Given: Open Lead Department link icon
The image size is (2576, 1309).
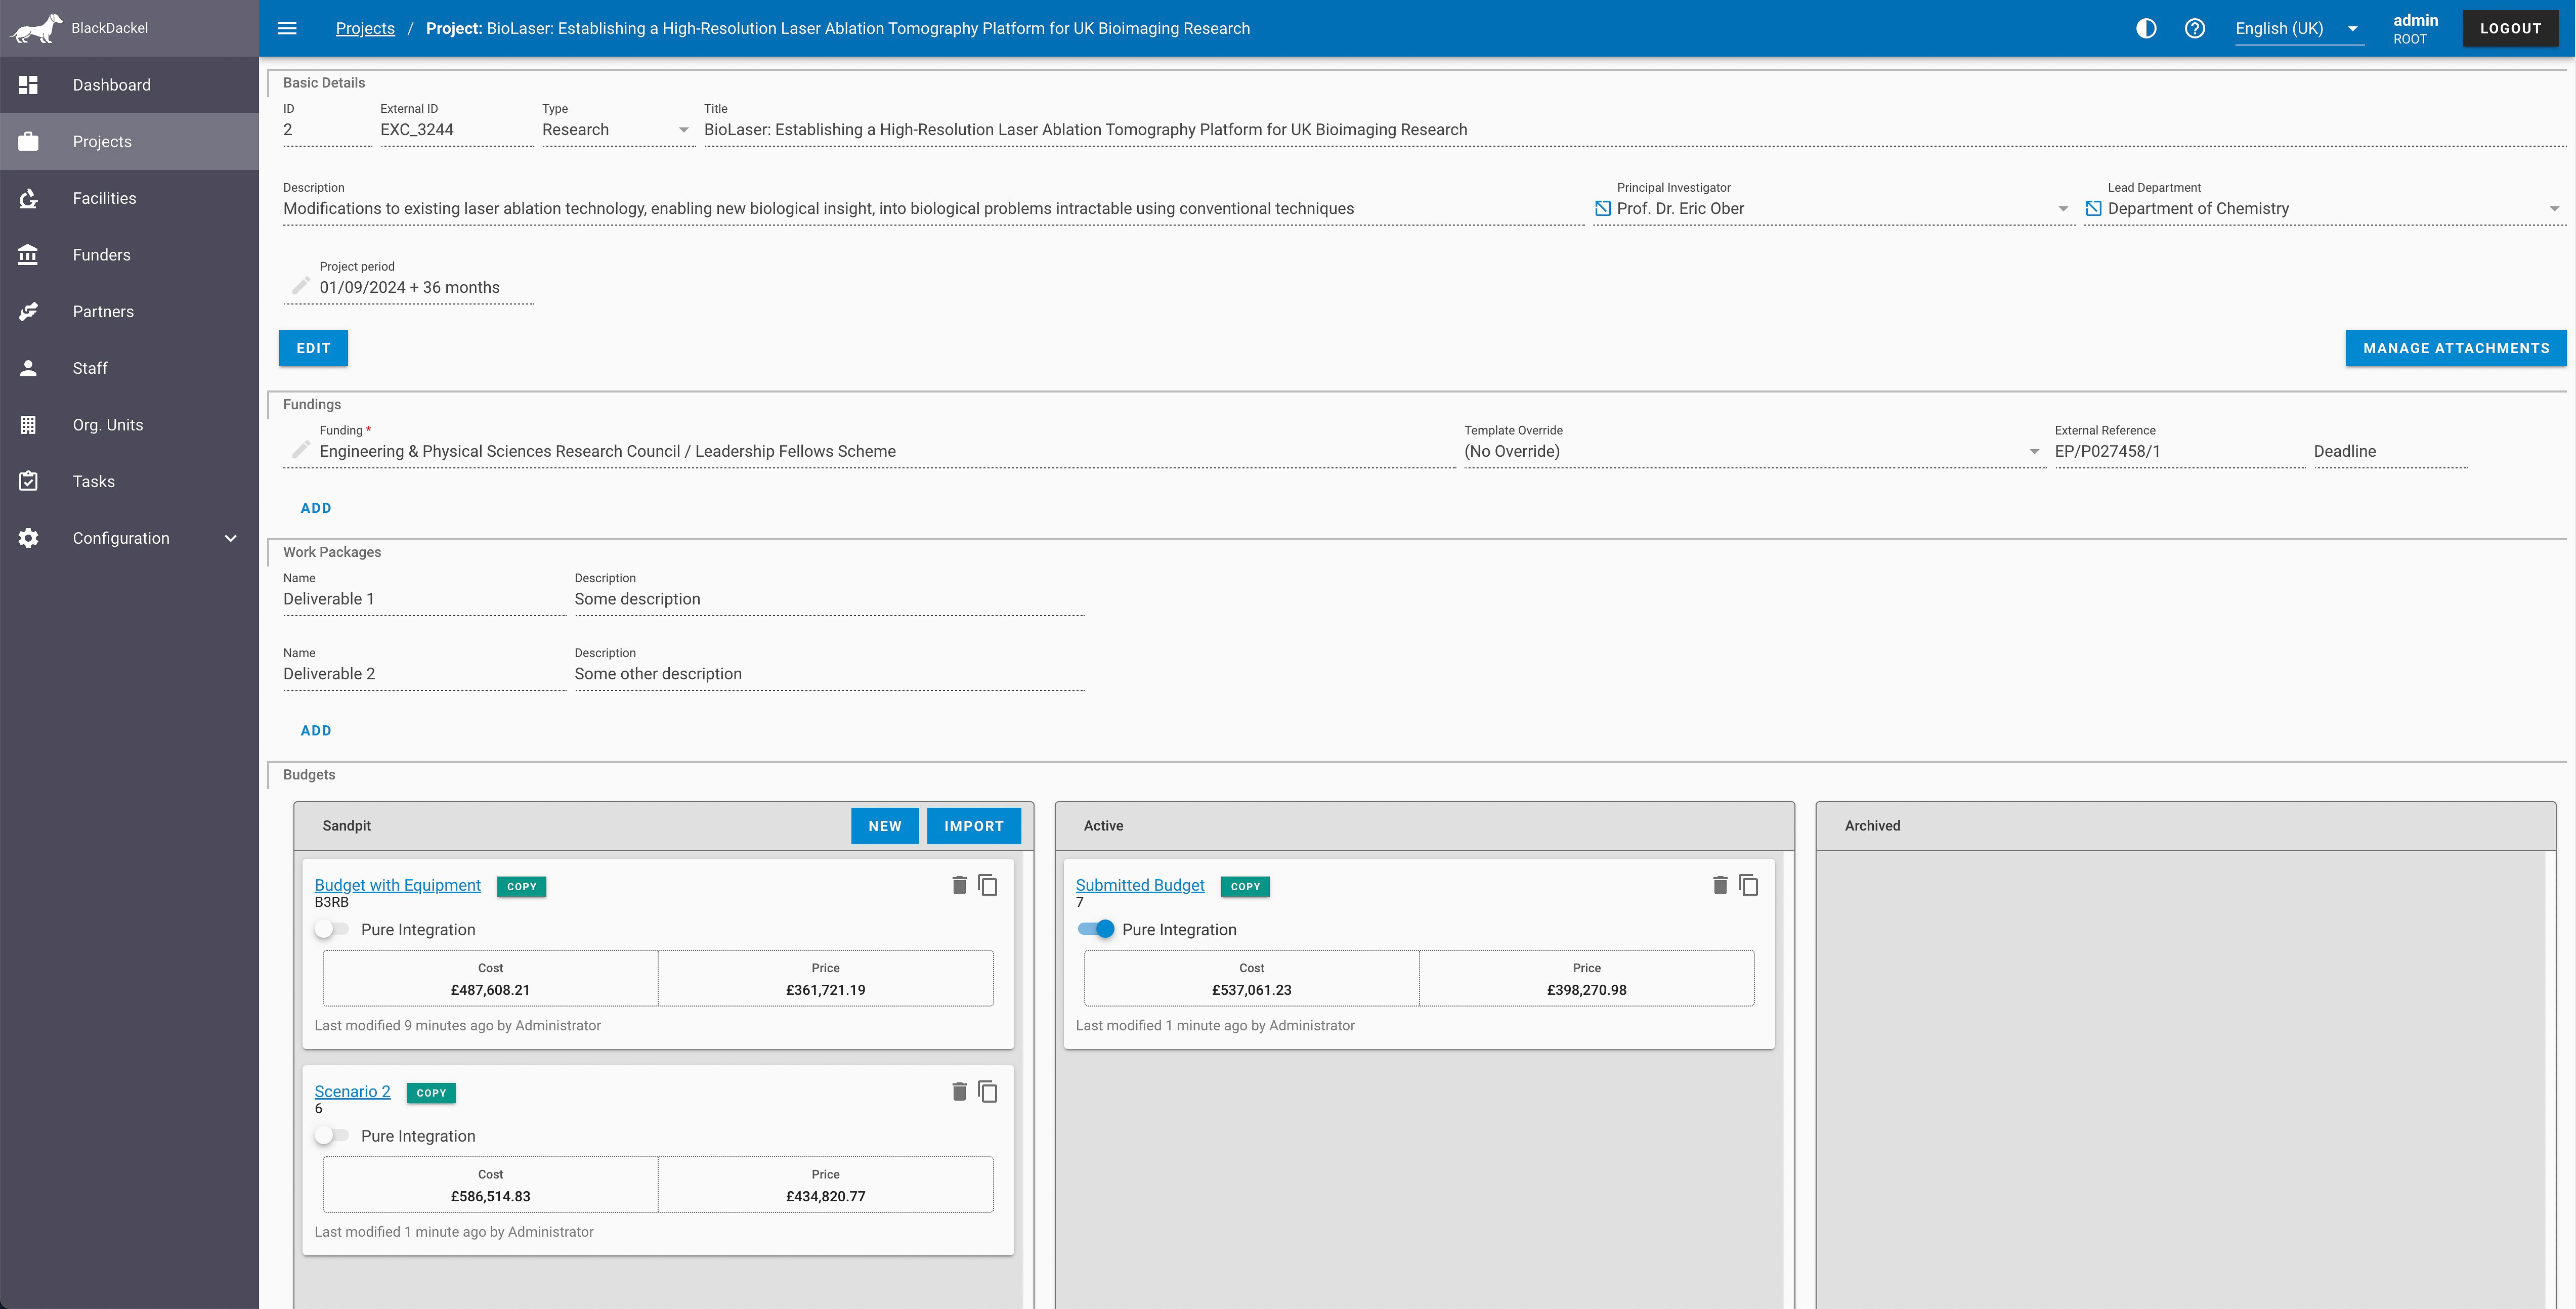Looking at the screenshot, I should [x=2094, y=208].
